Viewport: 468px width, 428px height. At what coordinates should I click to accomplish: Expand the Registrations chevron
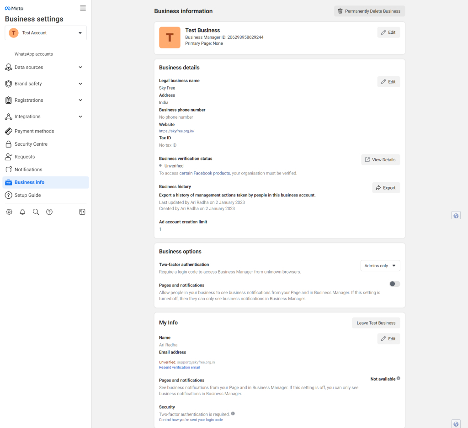[80, 100]
